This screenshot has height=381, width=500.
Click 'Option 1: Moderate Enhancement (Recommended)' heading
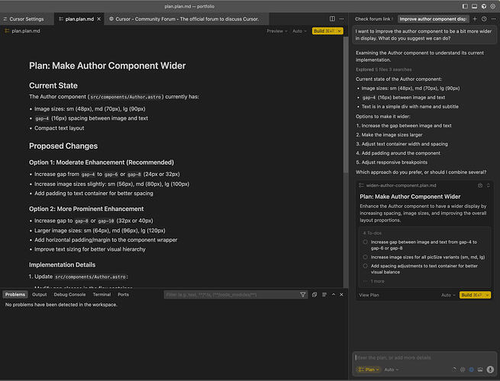[102, 162]
